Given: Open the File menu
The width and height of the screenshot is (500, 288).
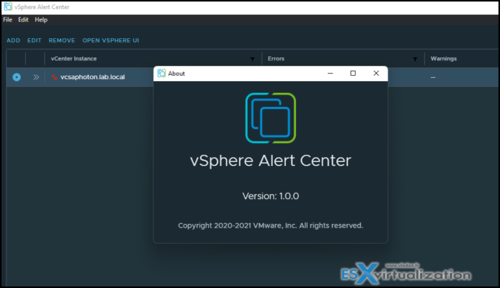Looking at the screenshot, I should 8,19.
